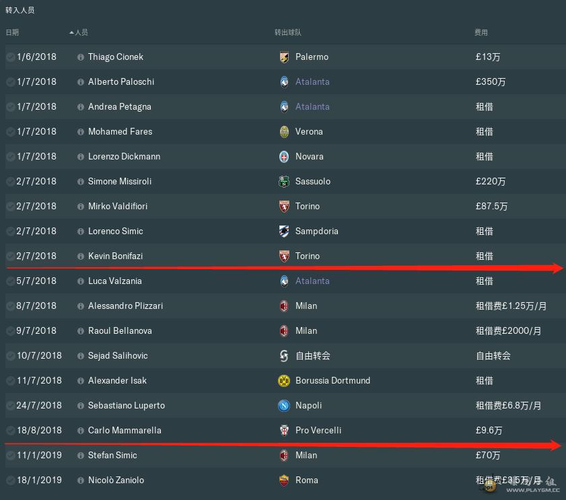The height and width of the screenshot is (500, 566).
Task: Click the Napoli club crest
Action: [x=284, y=405]
